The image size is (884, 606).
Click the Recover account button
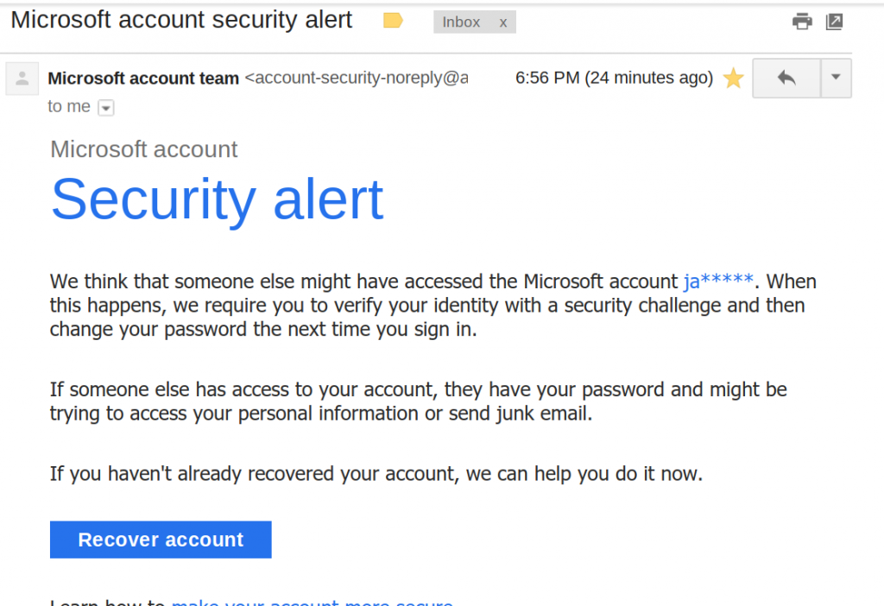[x=160, y=539]
